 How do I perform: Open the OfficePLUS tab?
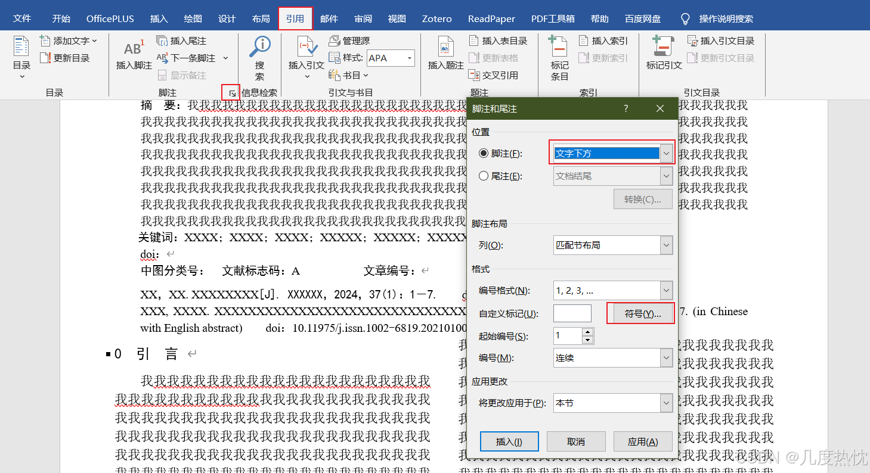110,18
